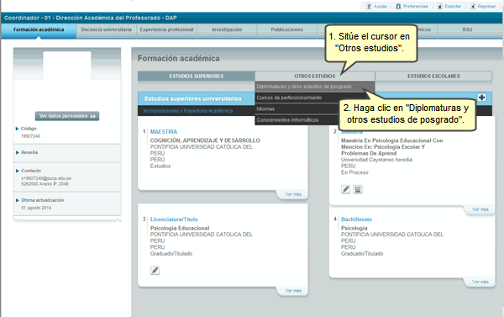This screenshot has width=504, height=317.
Task: Click Ver más on the MAESTRIA card
Action: (x=293, y=194)
